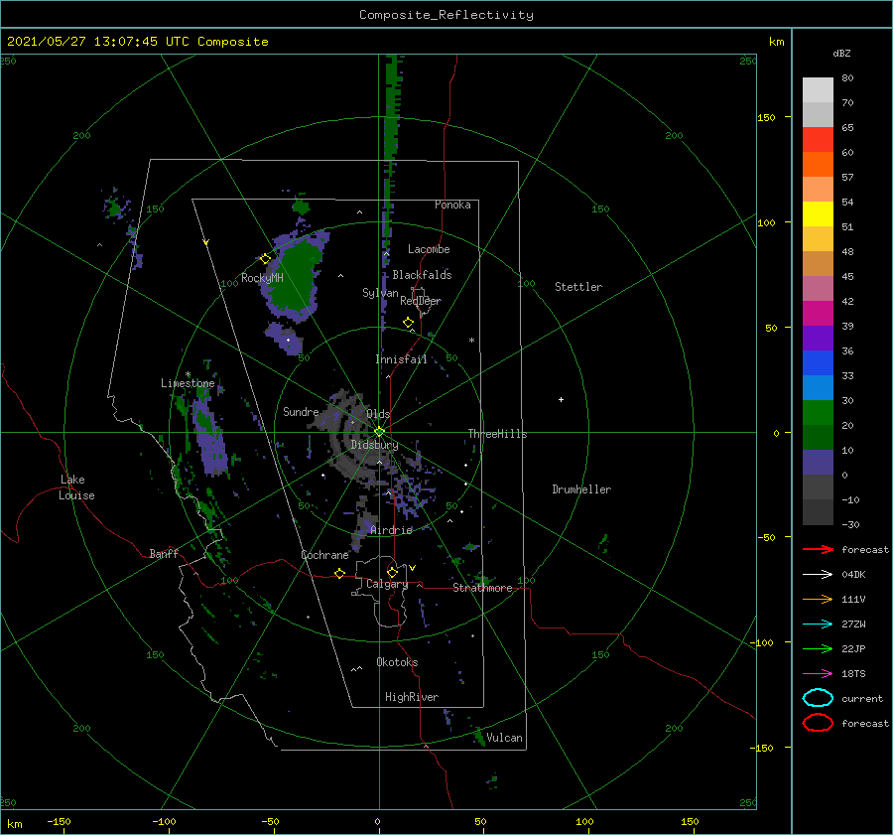Click the Airdrie town label
The width and height of the screenshot is (893, 835).
pos(391,530)
